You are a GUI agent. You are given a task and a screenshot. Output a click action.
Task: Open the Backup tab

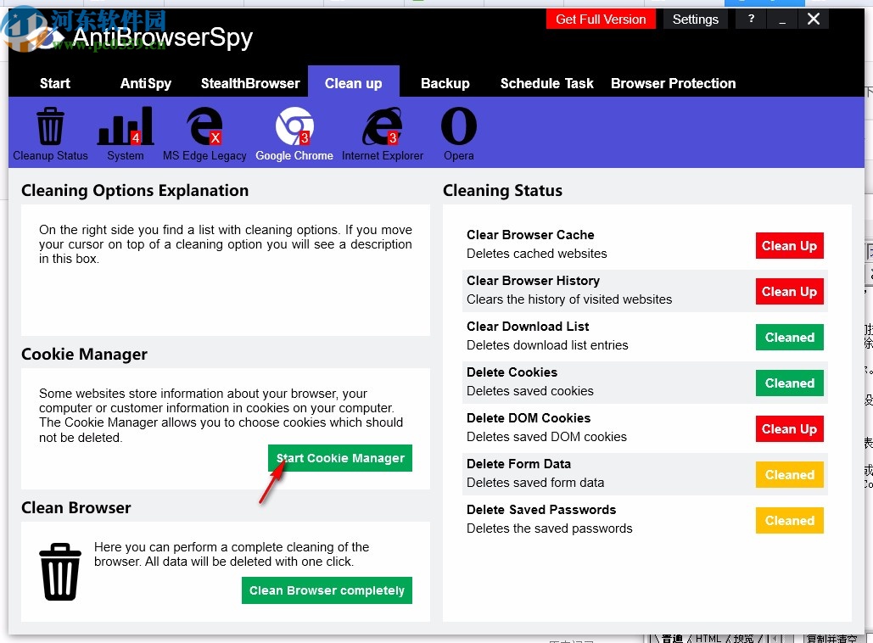pyautogui.click(x=445, y=83)
